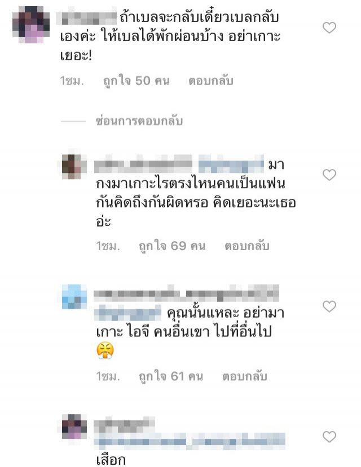361x467 pixels.
Task: Collapse replies via ซ่อนการตอบกลับ
Action: tap(139, 121)
